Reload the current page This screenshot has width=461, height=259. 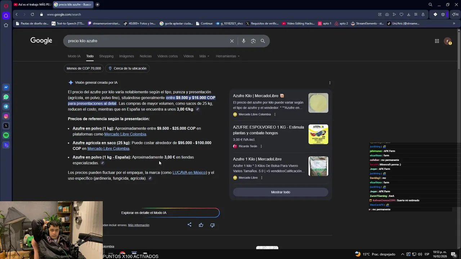click(32, 14)
